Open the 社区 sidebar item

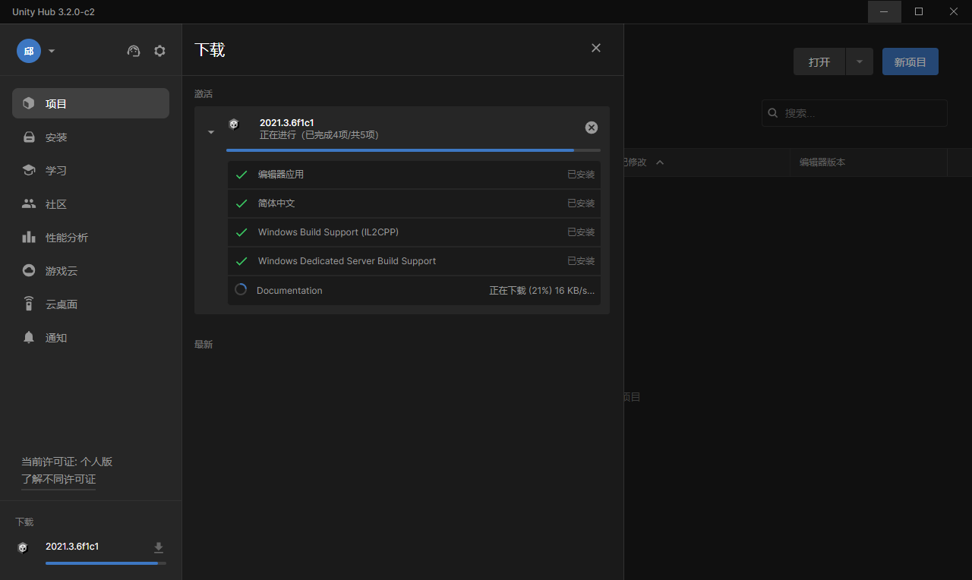point(90,204)
